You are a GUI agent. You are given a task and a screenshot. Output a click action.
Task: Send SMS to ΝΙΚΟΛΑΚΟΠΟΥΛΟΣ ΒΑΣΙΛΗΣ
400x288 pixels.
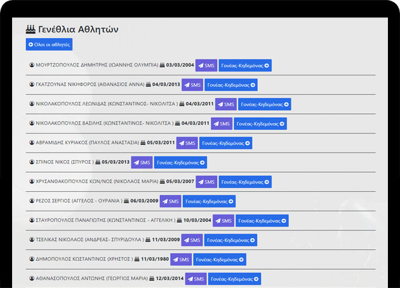click(x=222, y=123)
